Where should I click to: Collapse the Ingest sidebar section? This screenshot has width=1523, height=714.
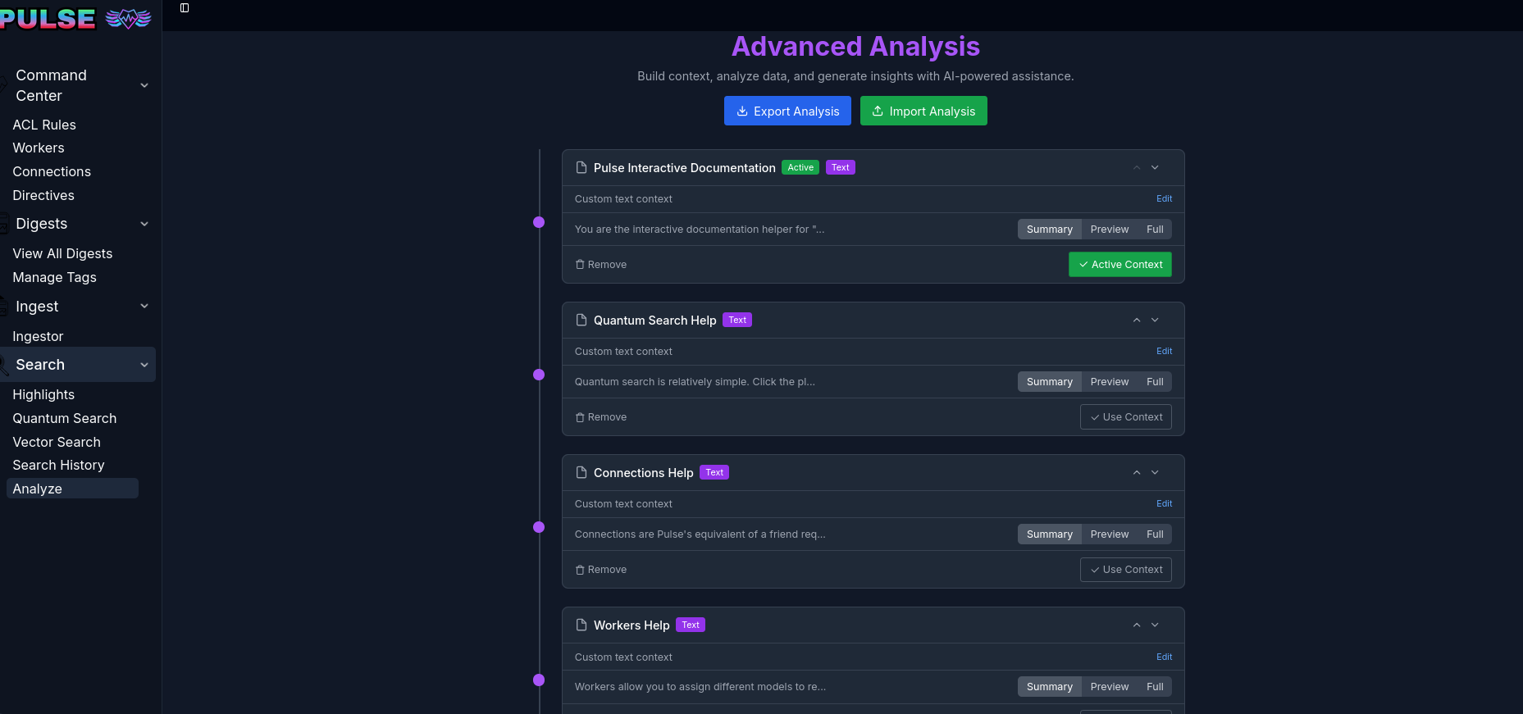pos(144,307)
